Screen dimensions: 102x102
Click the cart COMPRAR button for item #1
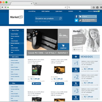click(76, 70)
